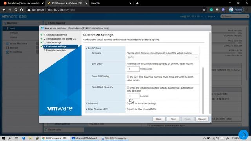Screen dimensions: 251x141
Task: Click the Next button in wizard
Action: click(173, 119)
